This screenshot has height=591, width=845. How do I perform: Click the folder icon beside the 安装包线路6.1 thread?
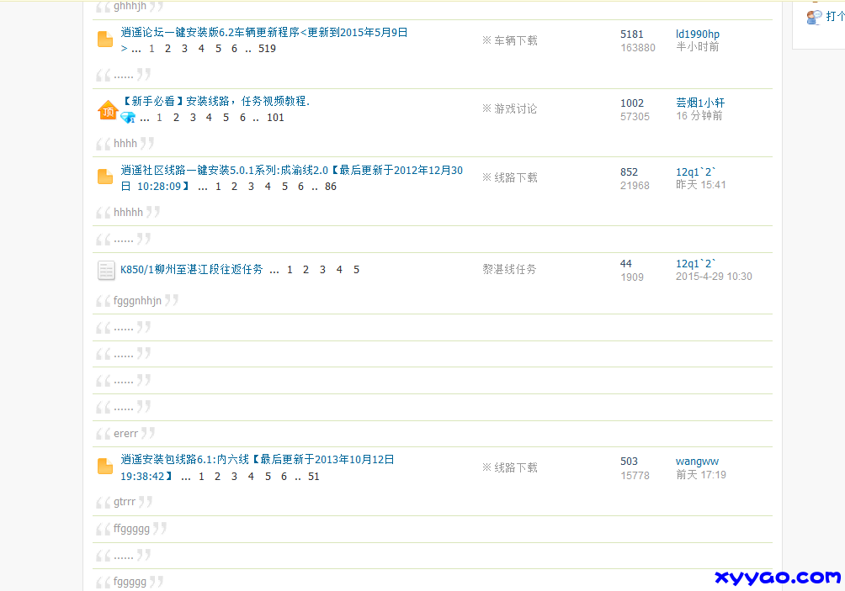click(x=104, y=467)
